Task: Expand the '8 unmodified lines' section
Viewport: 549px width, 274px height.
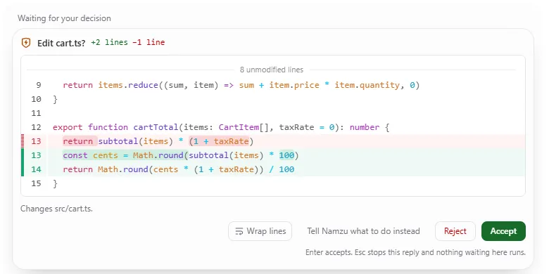Action: (x=272, y=70)
